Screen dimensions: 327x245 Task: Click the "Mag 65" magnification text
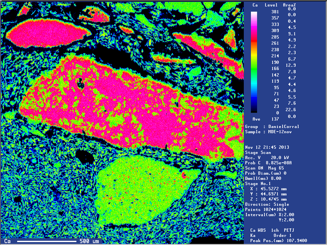coord(276,168)
